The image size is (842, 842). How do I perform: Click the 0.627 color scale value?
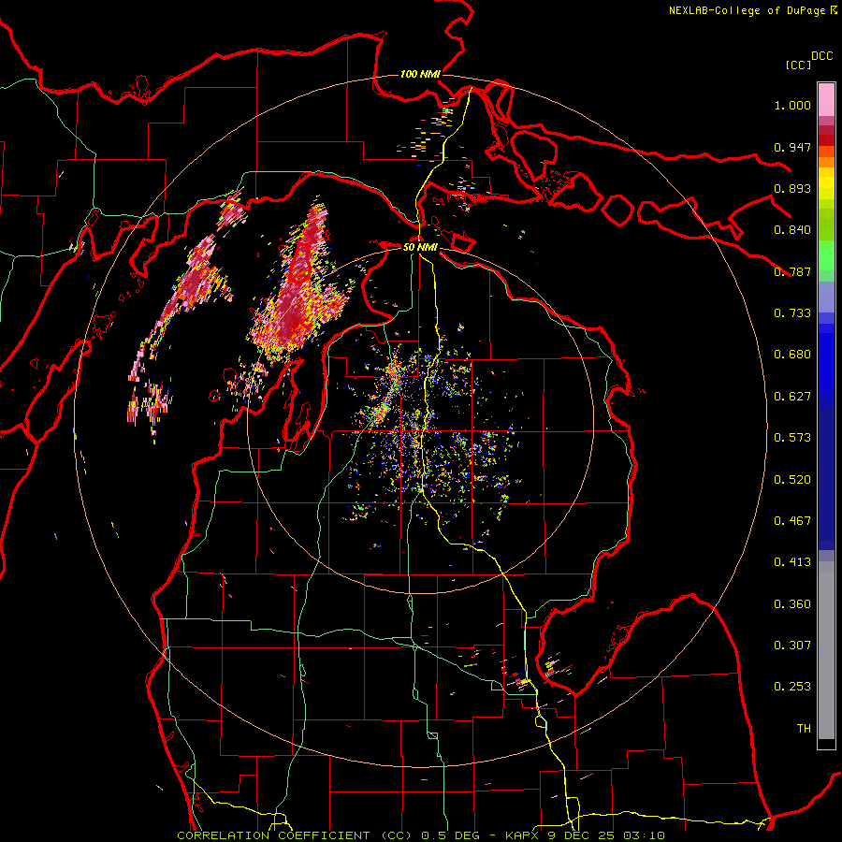pos(792,397)
